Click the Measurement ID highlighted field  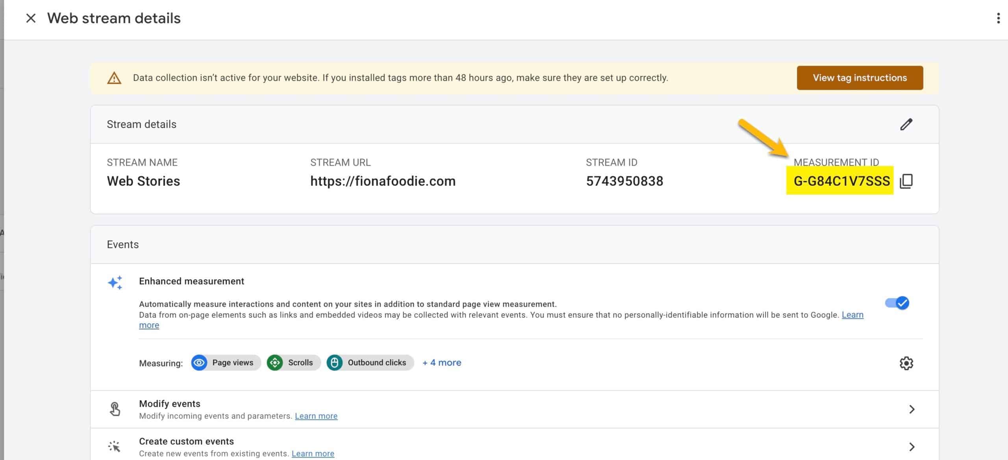click(841, 181)
